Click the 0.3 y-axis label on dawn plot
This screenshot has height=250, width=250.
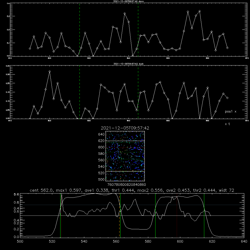click(x=8, y=16)
